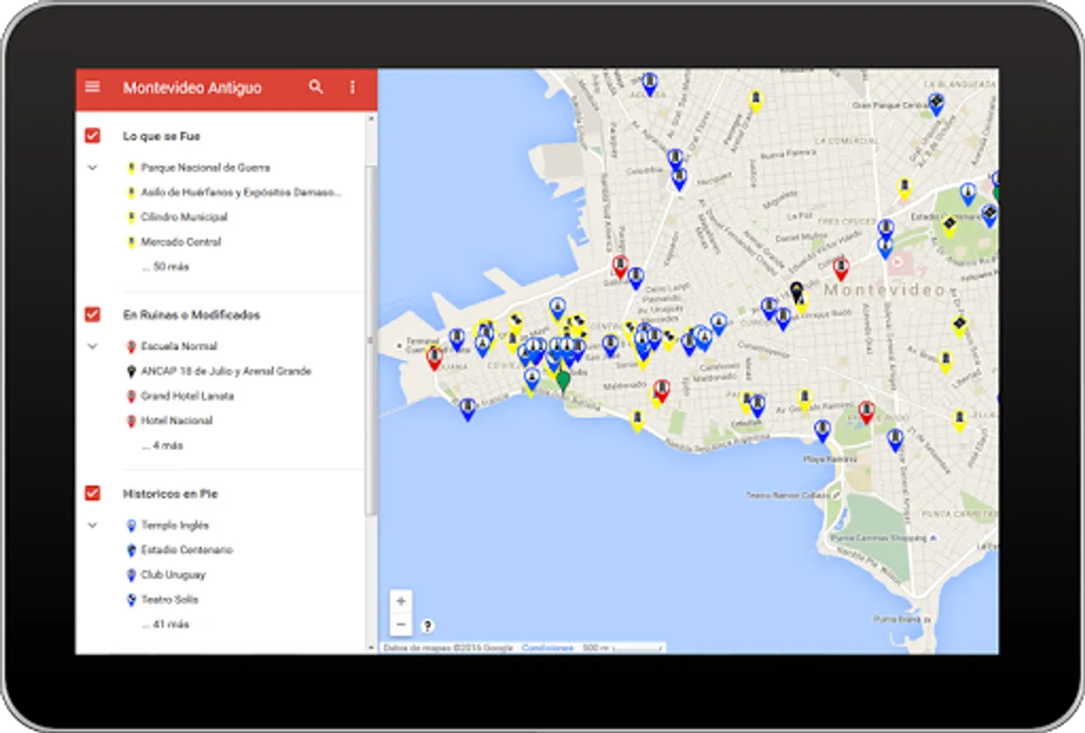Select Teatro Solís entry
1085x733 pixels.
coord(169,599)
